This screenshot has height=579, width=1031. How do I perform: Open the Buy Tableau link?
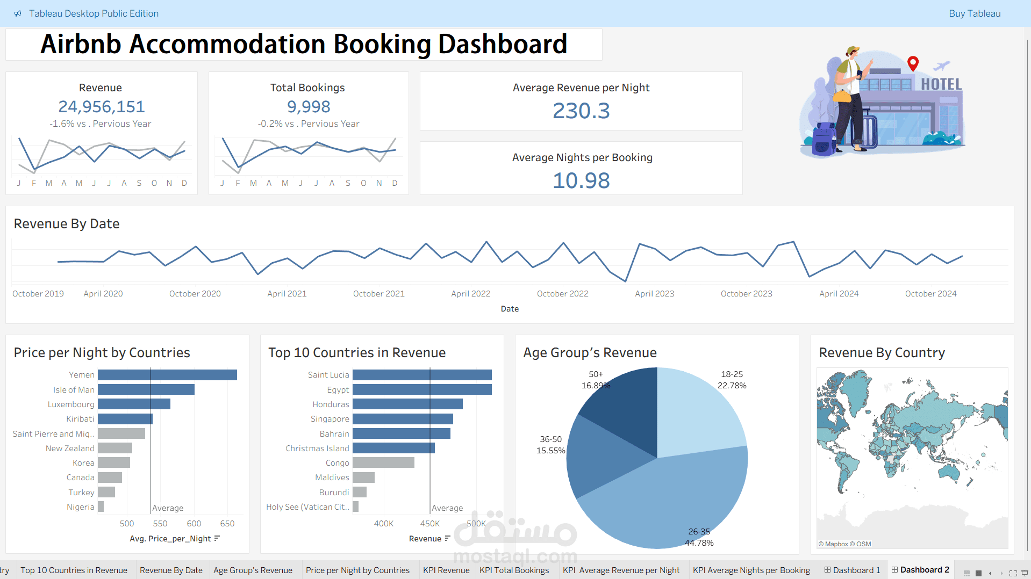point(975,13)
